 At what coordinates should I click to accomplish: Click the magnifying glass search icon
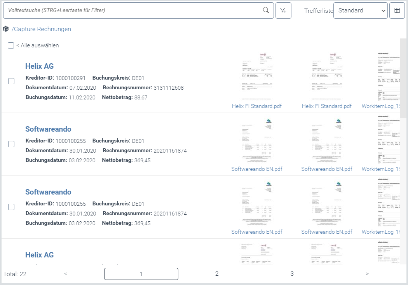pos(266,10)
